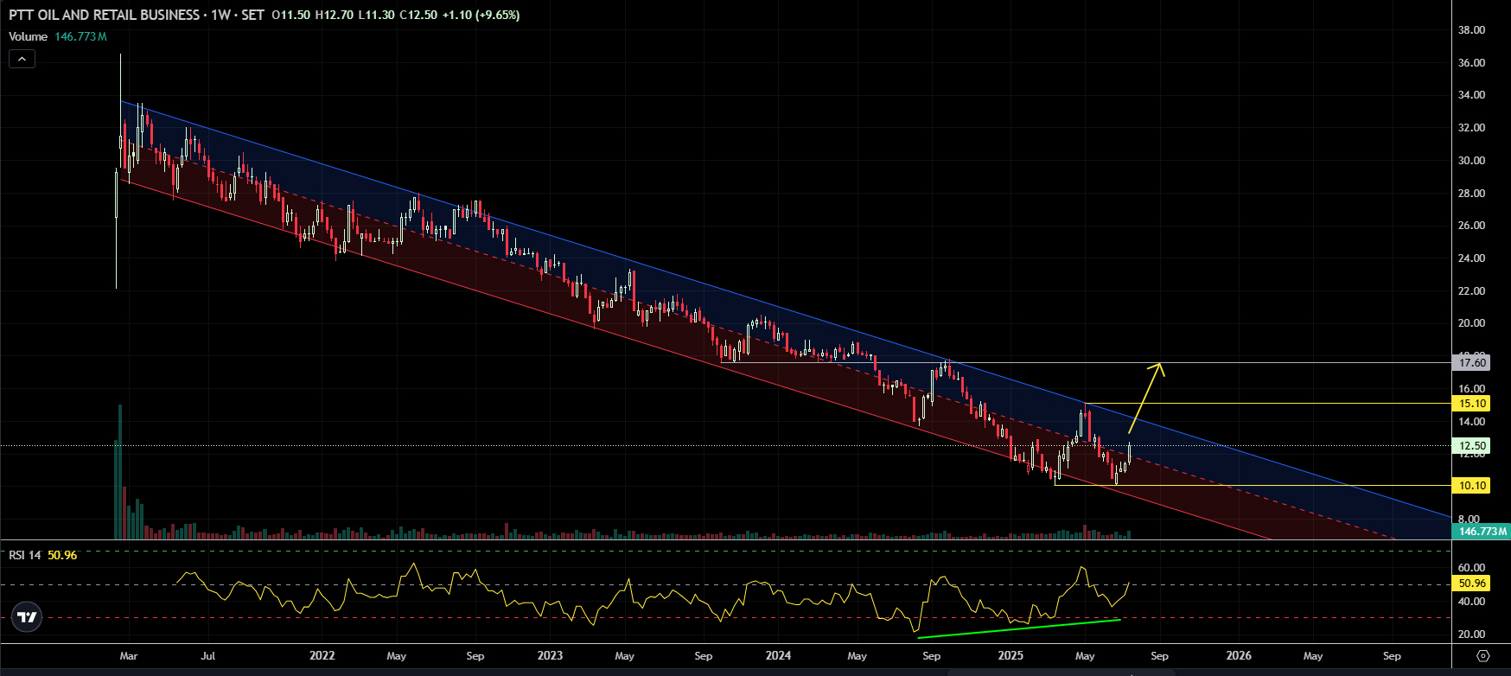Click the Jul label on the time axis
This screenshot has height=676, width=1511.
coord(208,656)
